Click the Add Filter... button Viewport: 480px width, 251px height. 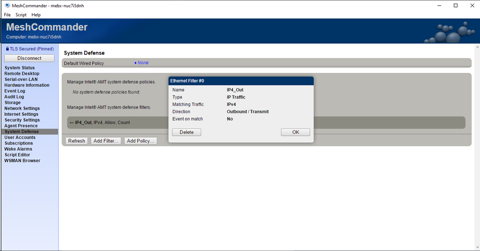pos(106,141)
